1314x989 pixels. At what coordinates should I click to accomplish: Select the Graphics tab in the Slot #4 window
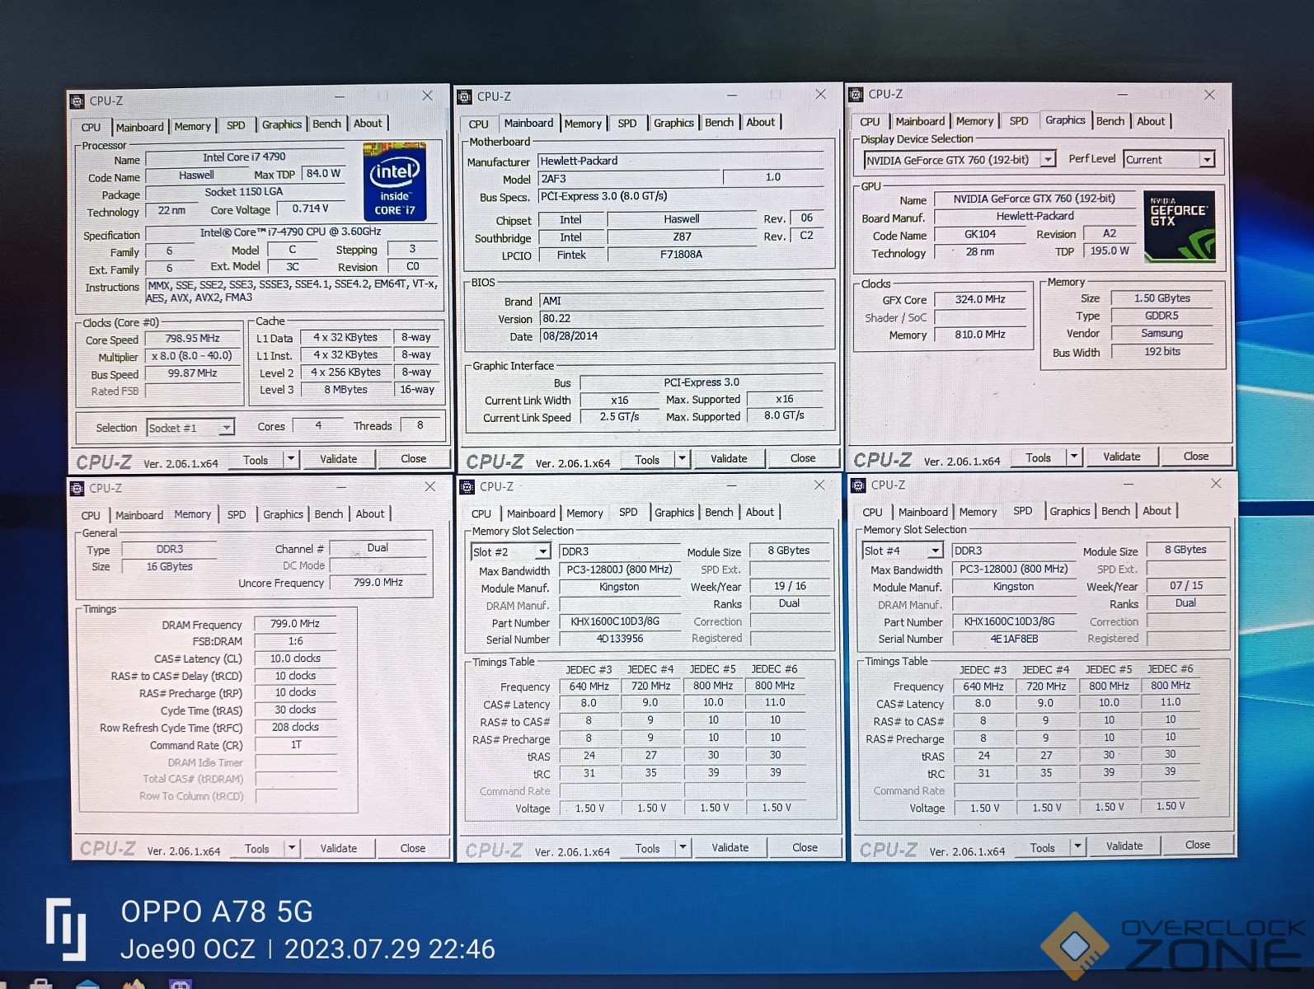pos(1070,511)
